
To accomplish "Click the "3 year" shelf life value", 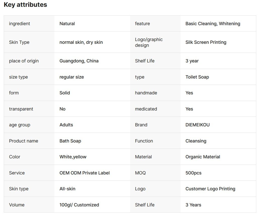I will [192, 61].
